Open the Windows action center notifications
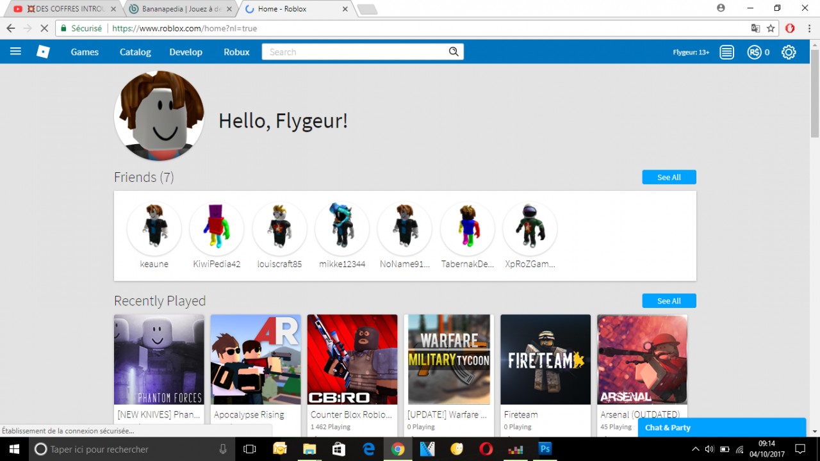Image resolution: width=820 pixels, height=461 pixels. tap(800, 449)
